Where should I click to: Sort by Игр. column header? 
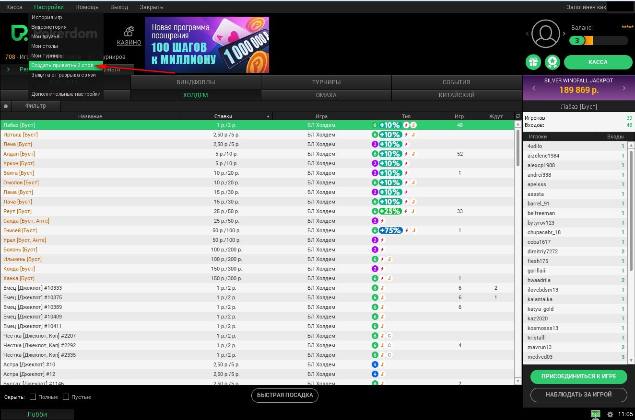point(460,116)
